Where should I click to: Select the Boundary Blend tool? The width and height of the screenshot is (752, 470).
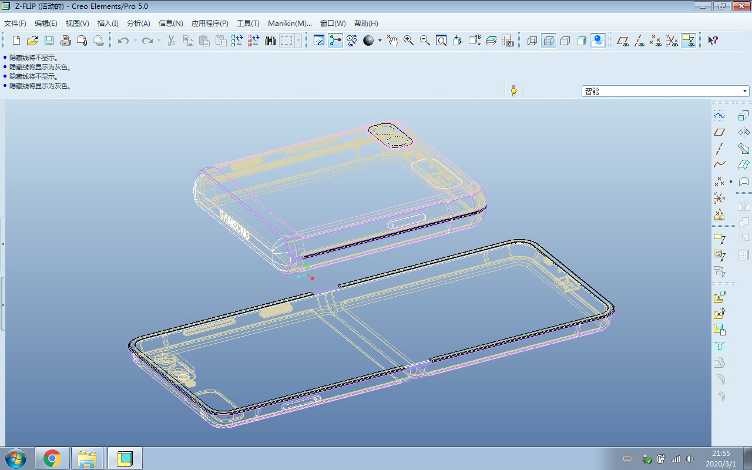[x=744, y=165]
